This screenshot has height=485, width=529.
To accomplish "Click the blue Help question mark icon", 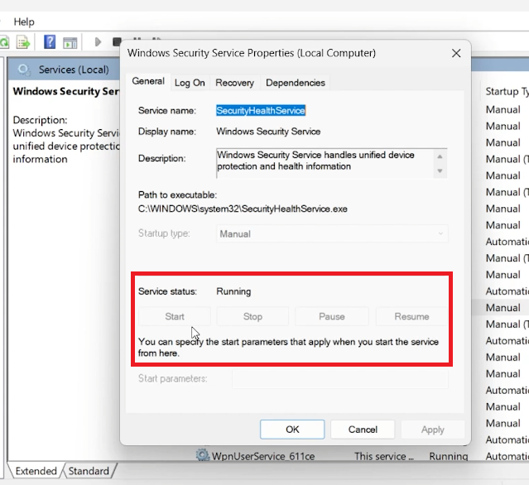I will (x=50, y=41).
